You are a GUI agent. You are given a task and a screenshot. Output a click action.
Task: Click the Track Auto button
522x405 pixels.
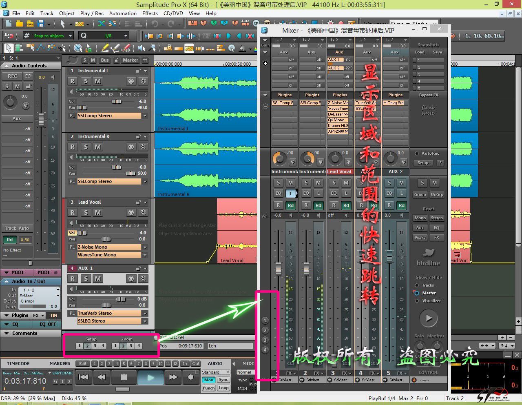[17, 228]
